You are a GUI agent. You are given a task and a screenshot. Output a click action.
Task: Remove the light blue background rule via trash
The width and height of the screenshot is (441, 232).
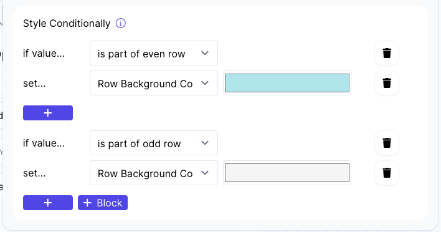[387, 83]
